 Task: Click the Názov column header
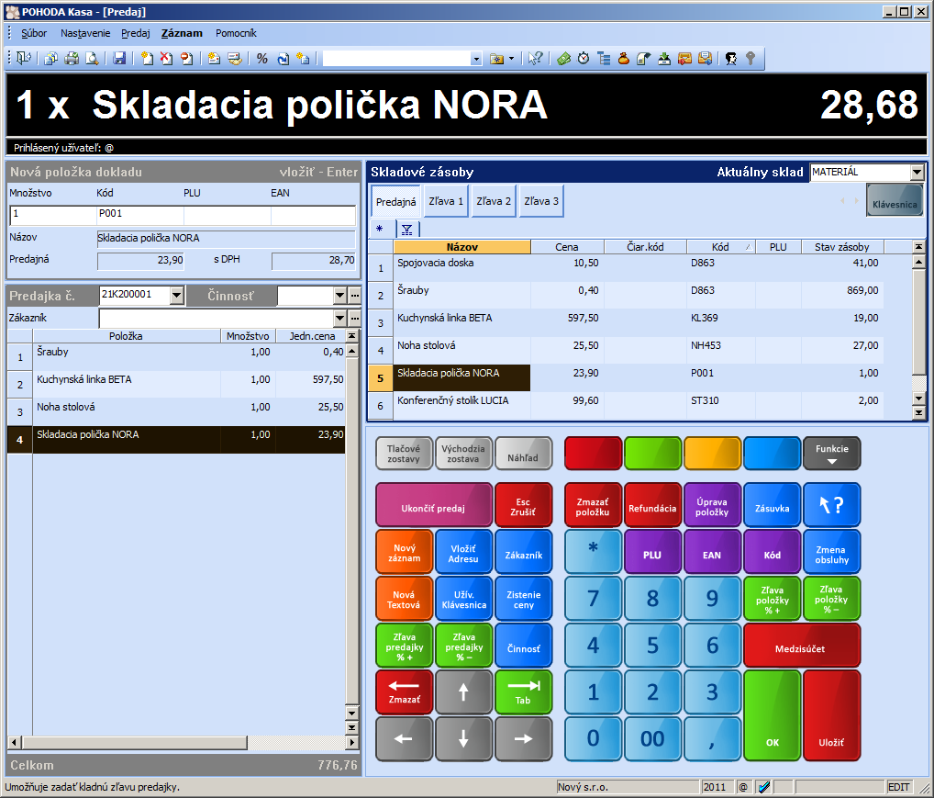click(462, 246)
